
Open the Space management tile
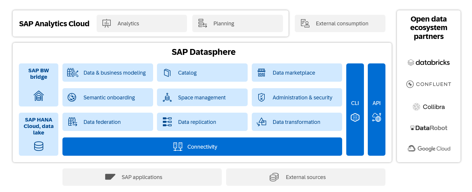pos(202,97)
